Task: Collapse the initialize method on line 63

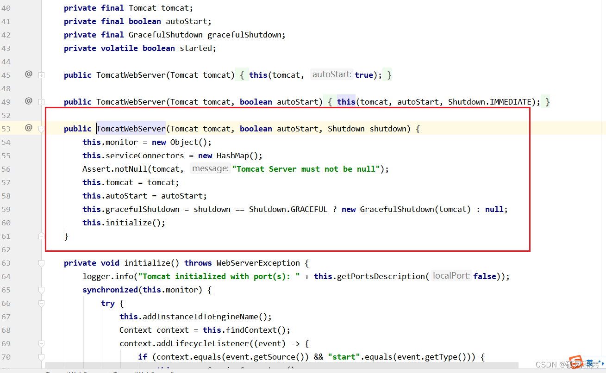Action: 41,263
